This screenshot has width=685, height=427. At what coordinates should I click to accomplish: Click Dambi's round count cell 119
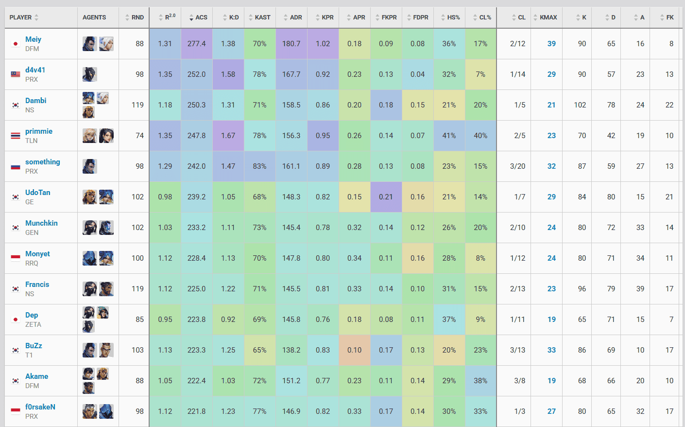tap(137, 105)
